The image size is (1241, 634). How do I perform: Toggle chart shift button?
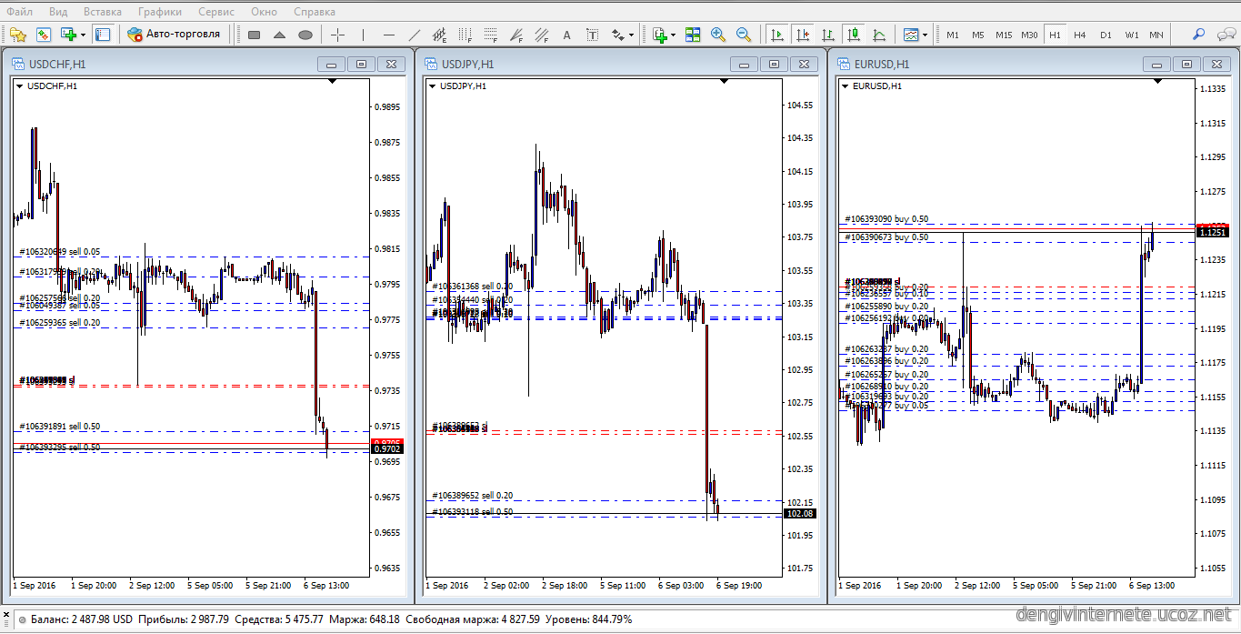[x=803, y=35]
